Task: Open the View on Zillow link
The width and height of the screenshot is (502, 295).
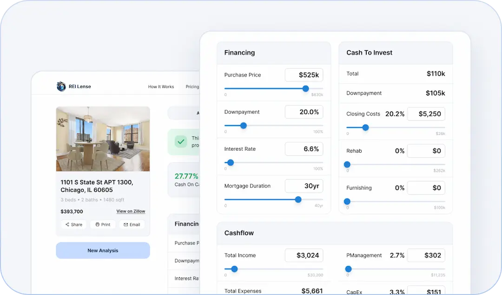Action: coord(131,211)
